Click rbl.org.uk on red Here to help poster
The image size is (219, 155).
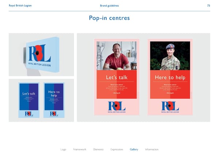point(170,93)
